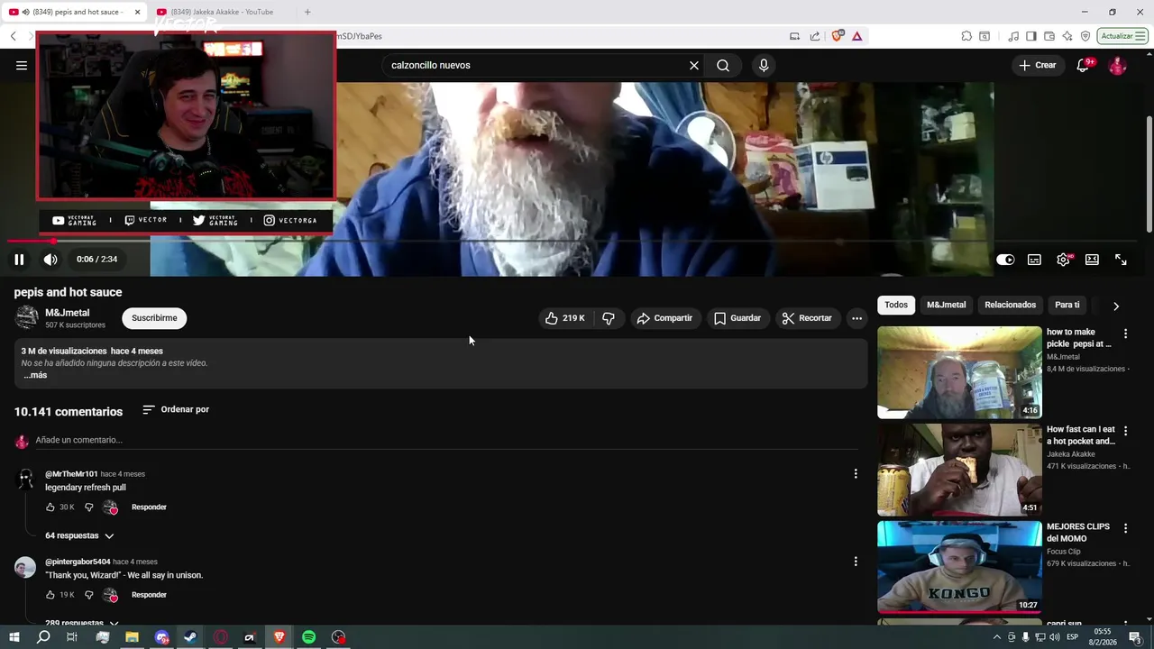Toggle subtitles in the player
1154x649 pixels.
coord(1034,260)
